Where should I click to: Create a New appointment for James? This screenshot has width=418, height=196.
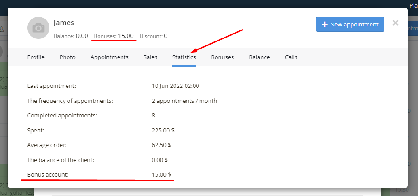350,25
